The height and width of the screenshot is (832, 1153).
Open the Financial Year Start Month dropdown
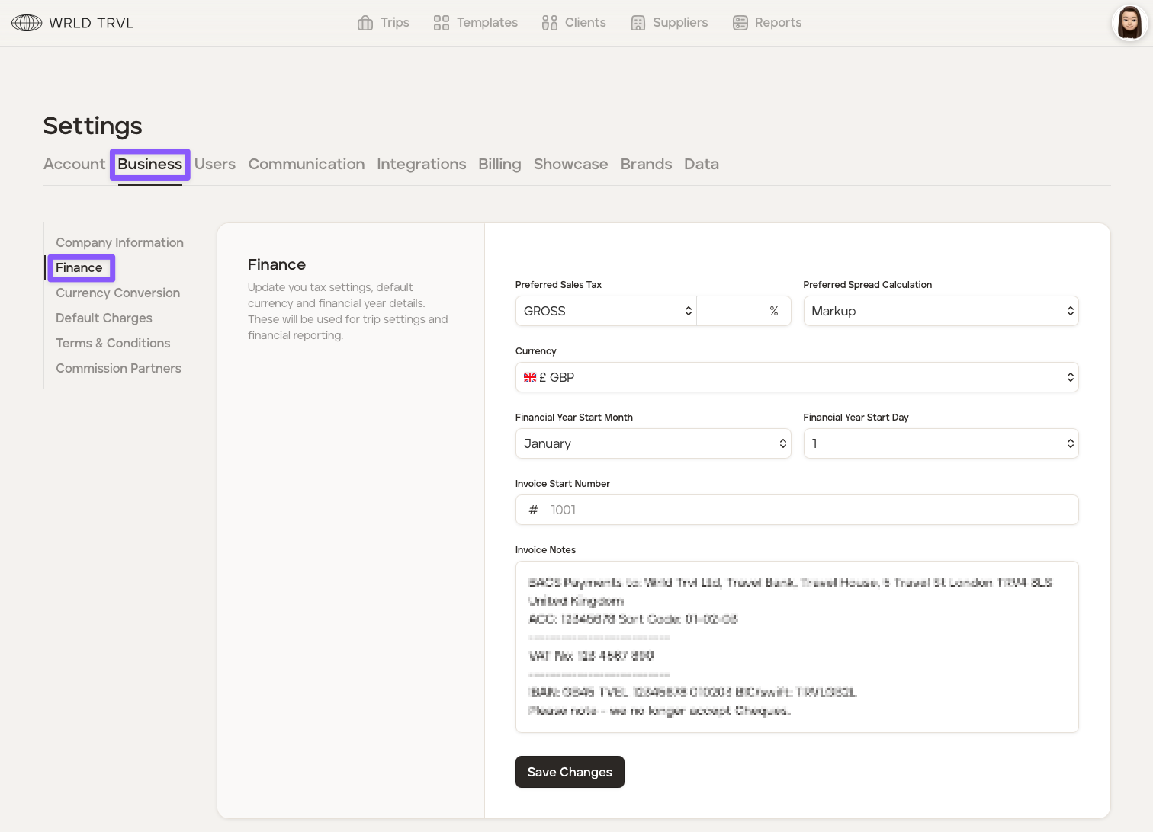(x=653, y=443)
